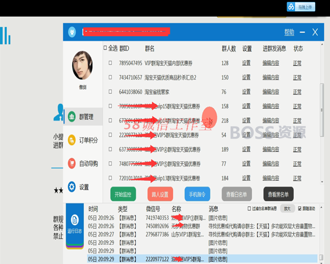Select the VIP群淘宝天猫内部优惠券 group name
Viewport: 330px width, 264px height.
click(169, 63)
